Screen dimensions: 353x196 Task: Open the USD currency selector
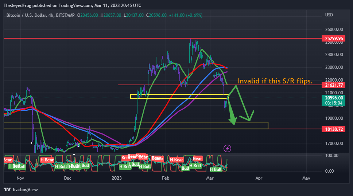tap(329, 15)
